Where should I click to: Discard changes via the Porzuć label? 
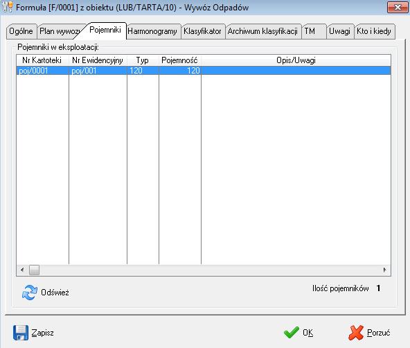tap(378, 333)
